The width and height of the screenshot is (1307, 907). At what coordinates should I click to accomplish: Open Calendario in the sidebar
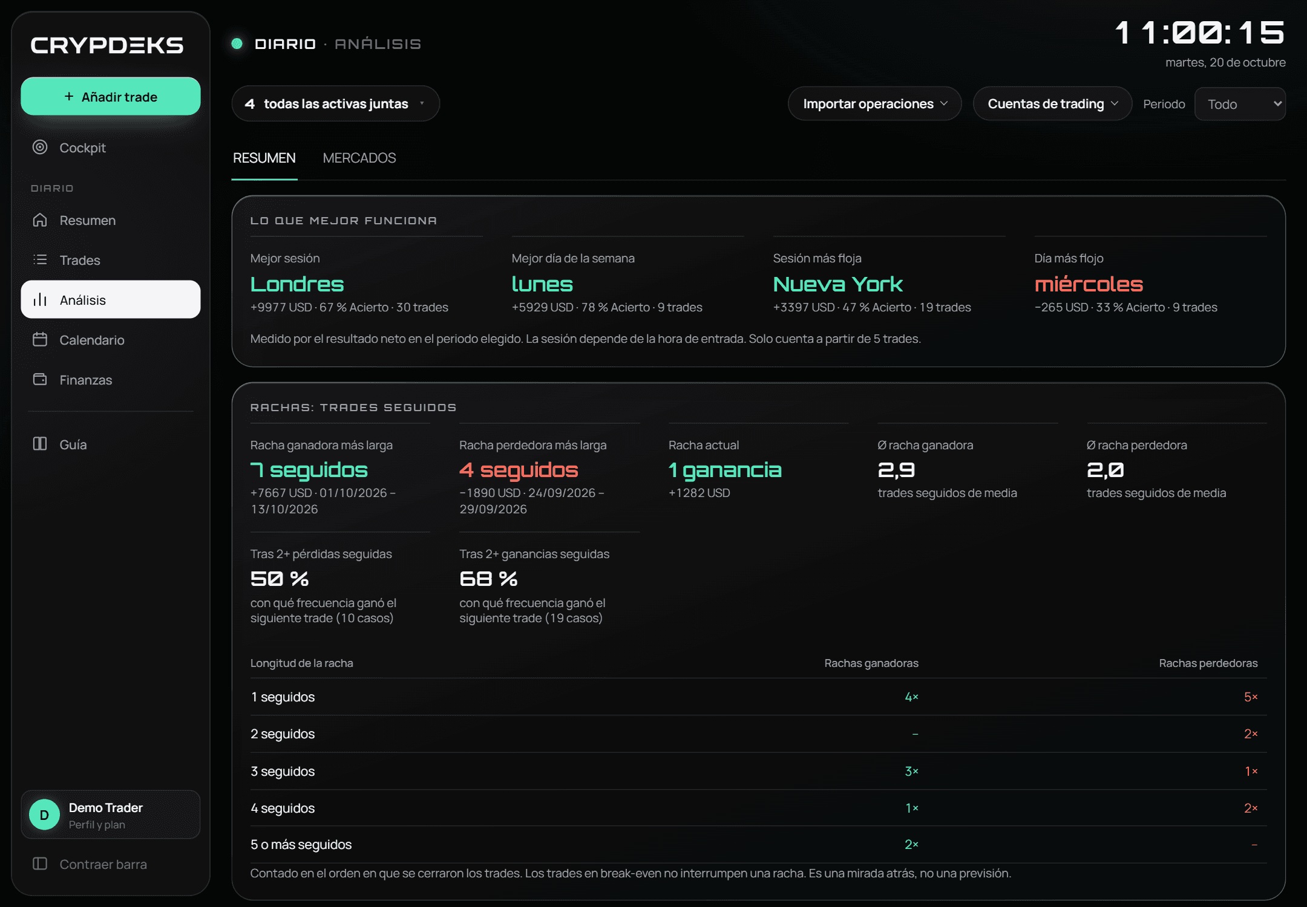pyautogui.click(x=111, y=340)
